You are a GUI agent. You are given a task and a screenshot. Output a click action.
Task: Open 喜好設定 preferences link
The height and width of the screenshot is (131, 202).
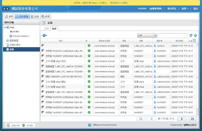point(172,9)
